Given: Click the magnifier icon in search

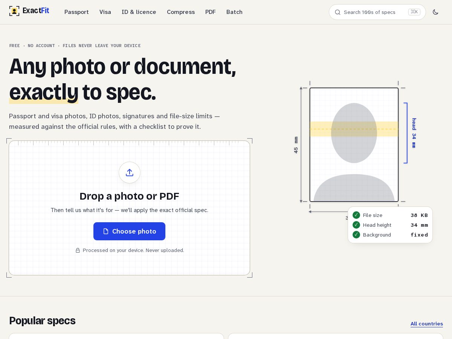Looking at the screenshot, I should click(x=337, y=12).
